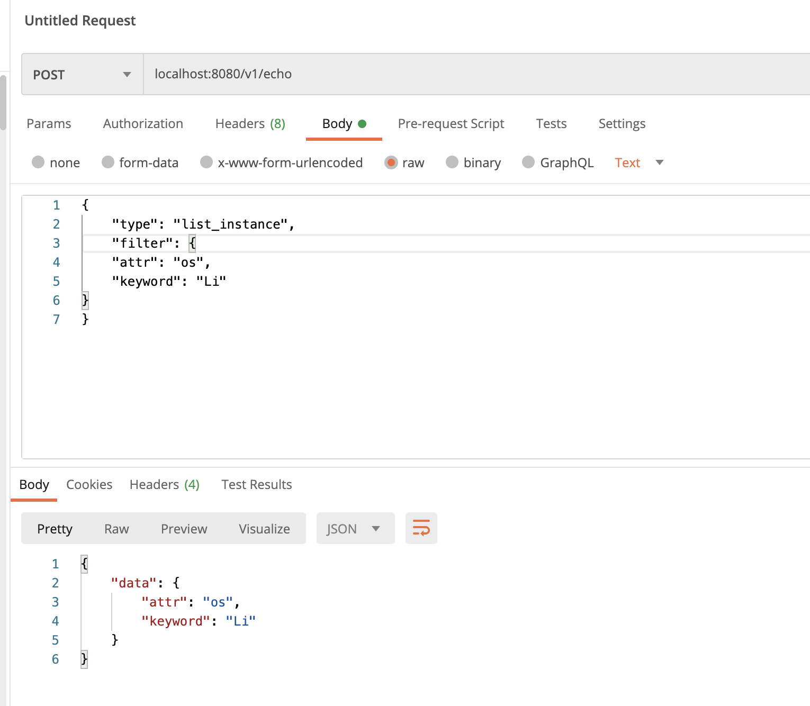This screenshot has height=706, width=810.
Task: Switch to the Params tab
Action: pyautogui.click(x=49, y=123)
